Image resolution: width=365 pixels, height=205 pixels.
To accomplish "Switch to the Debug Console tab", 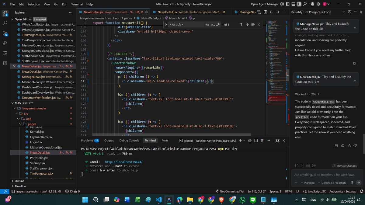I will pos(129,141).
